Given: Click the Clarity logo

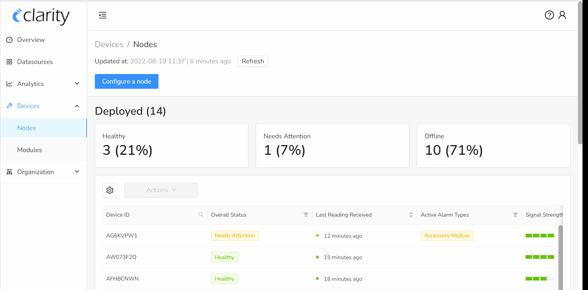Looking at the screenshot, I should click(x=40, y=16).
